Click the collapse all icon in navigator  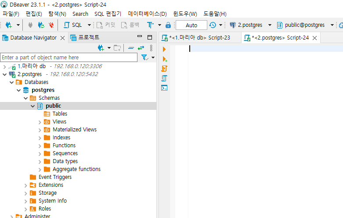pos(131,48)
